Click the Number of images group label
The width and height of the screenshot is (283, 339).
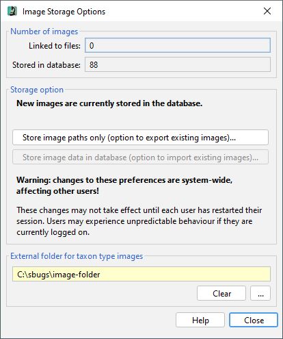(x=44, y=32)
